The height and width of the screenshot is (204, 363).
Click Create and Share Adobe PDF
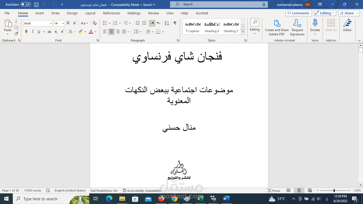click(277, 28)
